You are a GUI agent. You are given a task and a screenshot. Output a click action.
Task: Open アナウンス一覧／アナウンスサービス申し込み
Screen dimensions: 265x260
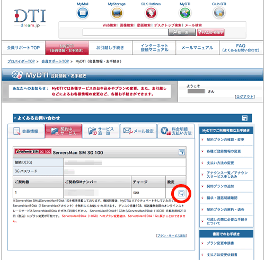pyautogui.click(x=226, y=175)
